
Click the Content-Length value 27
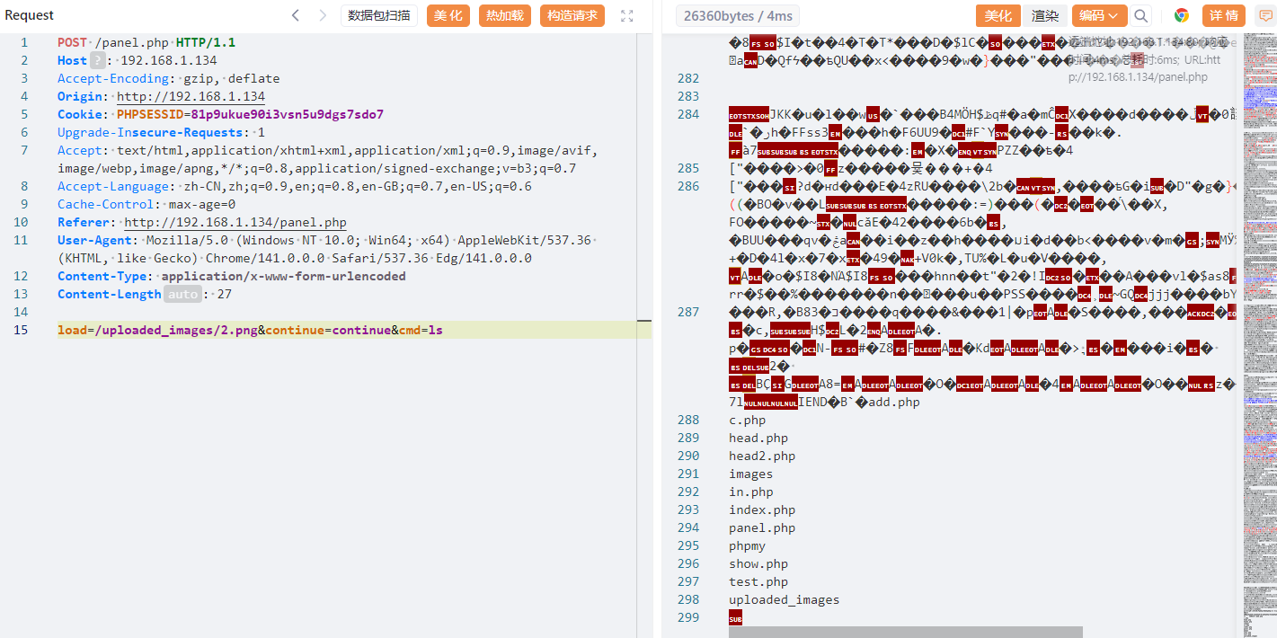(x=224, y=294)
